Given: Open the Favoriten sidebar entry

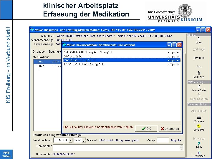Looking at the screenshot, I should (199, 58).
